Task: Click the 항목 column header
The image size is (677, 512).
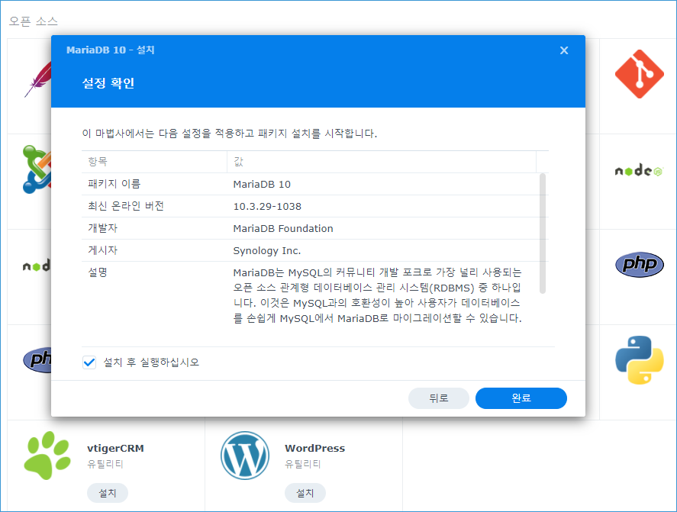Action: click(x=154, y=162)
